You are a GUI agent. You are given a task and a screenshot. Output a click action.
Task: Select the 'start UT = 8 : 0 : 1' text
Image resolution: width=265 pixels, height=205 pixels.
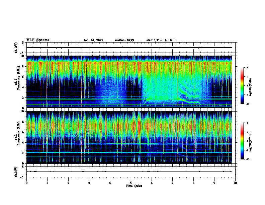(x=162, y=40)
